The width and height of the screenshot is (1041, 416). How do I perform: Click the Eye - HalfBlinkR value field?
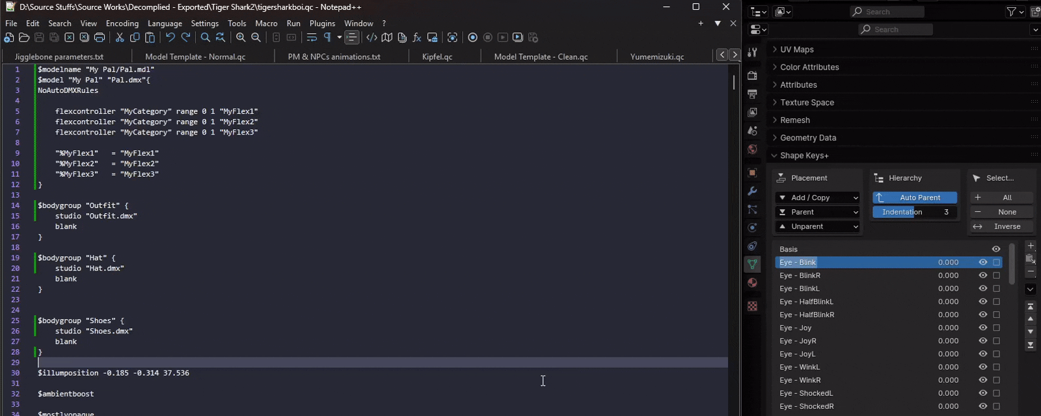pyautogui.click(x=948, y=315)
